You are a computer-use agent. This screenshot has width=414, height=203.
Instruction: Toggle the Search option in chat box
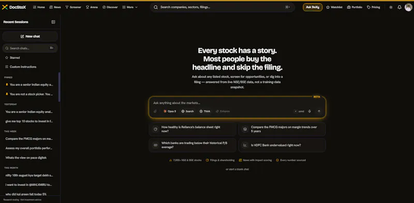click(x=187, y=111)
